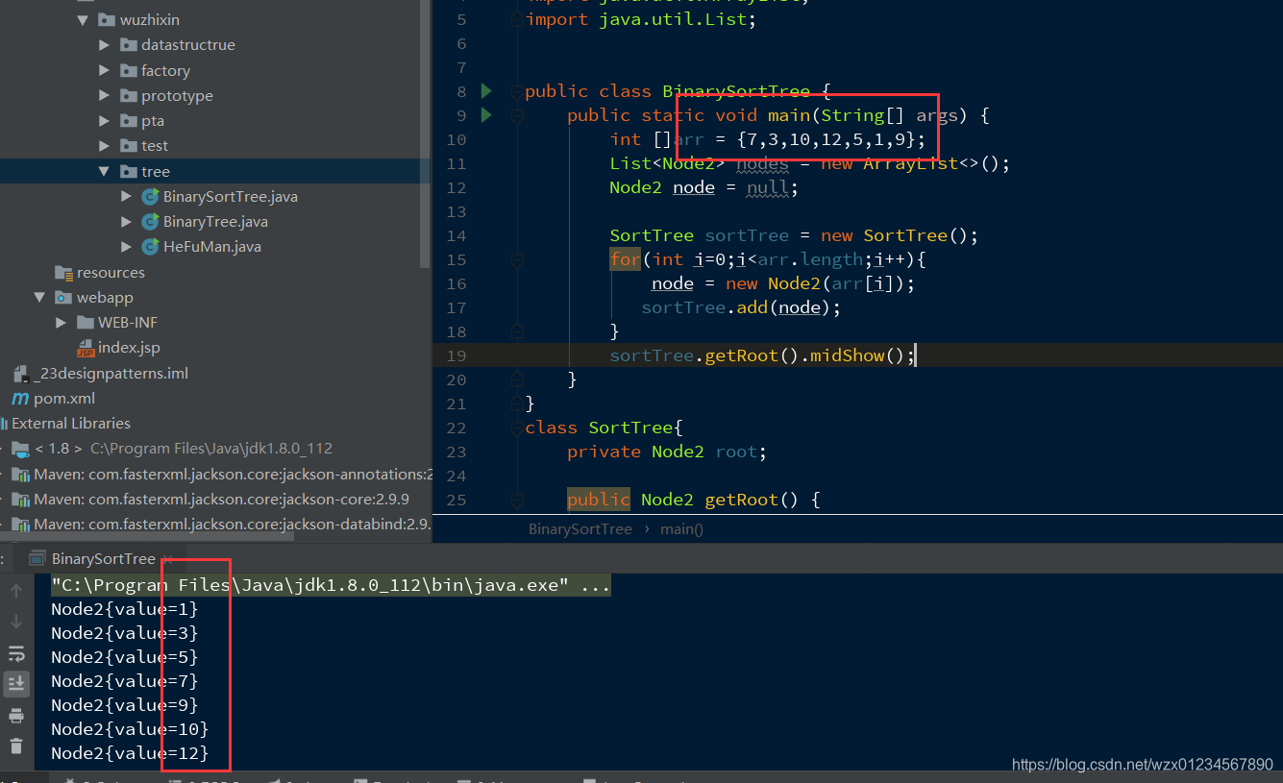This screenshot has height=783, width=1283.
Task: Expand the test package
Action: [x=105, y=146]
